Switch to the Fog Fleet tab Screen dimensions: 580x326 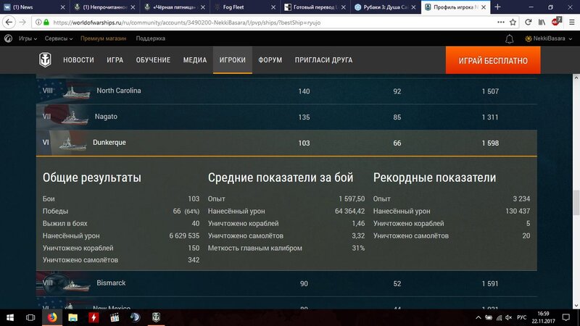243,7
